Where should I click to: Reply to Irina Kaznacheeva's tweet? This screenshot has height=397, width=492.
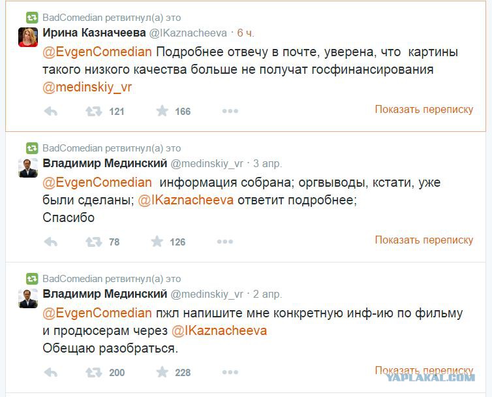(x=50, y=111)
